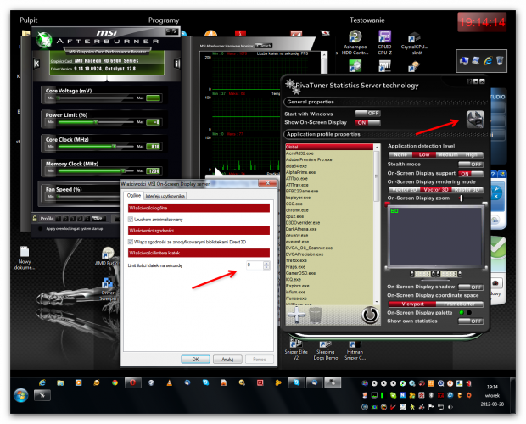Screen dimensions: 526x424
Task: Click the OK button in dialog
Action: [x=195, y=359]
